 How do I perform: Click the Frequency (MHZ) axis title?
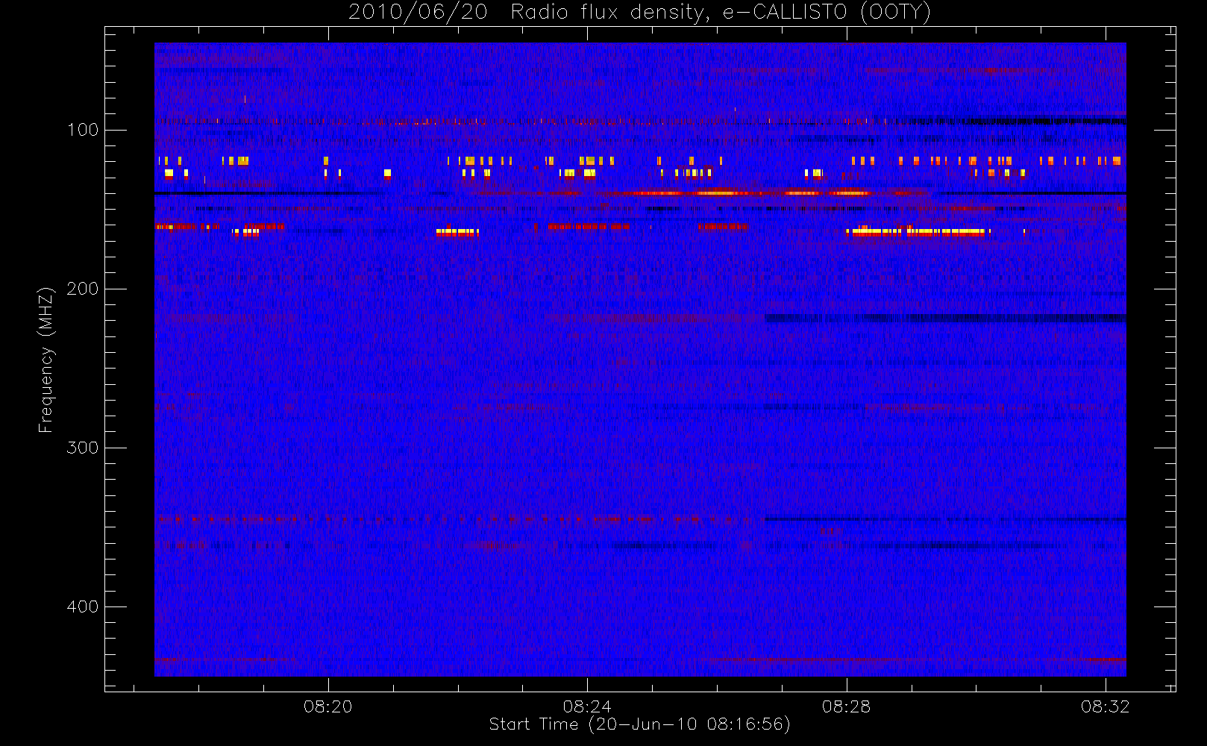(x=46, y=360)
